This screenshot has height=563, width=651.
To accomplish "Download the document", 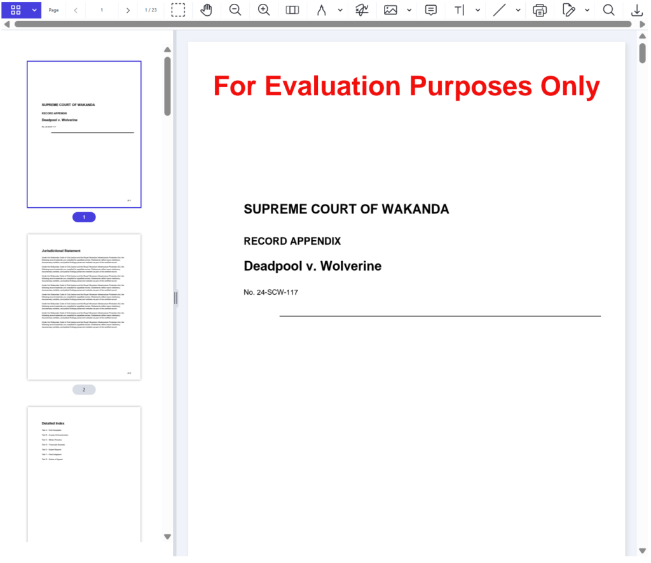I will pyautogui.click(x=636, y=10).
